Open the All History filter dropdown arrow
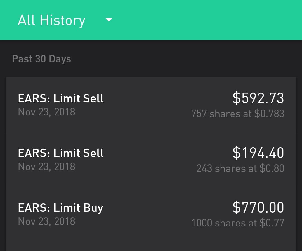The width and height of the screenshot is (302, 251). (109, 20)
